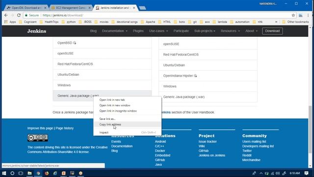Open the python bookmark folder

click(69, 22)
